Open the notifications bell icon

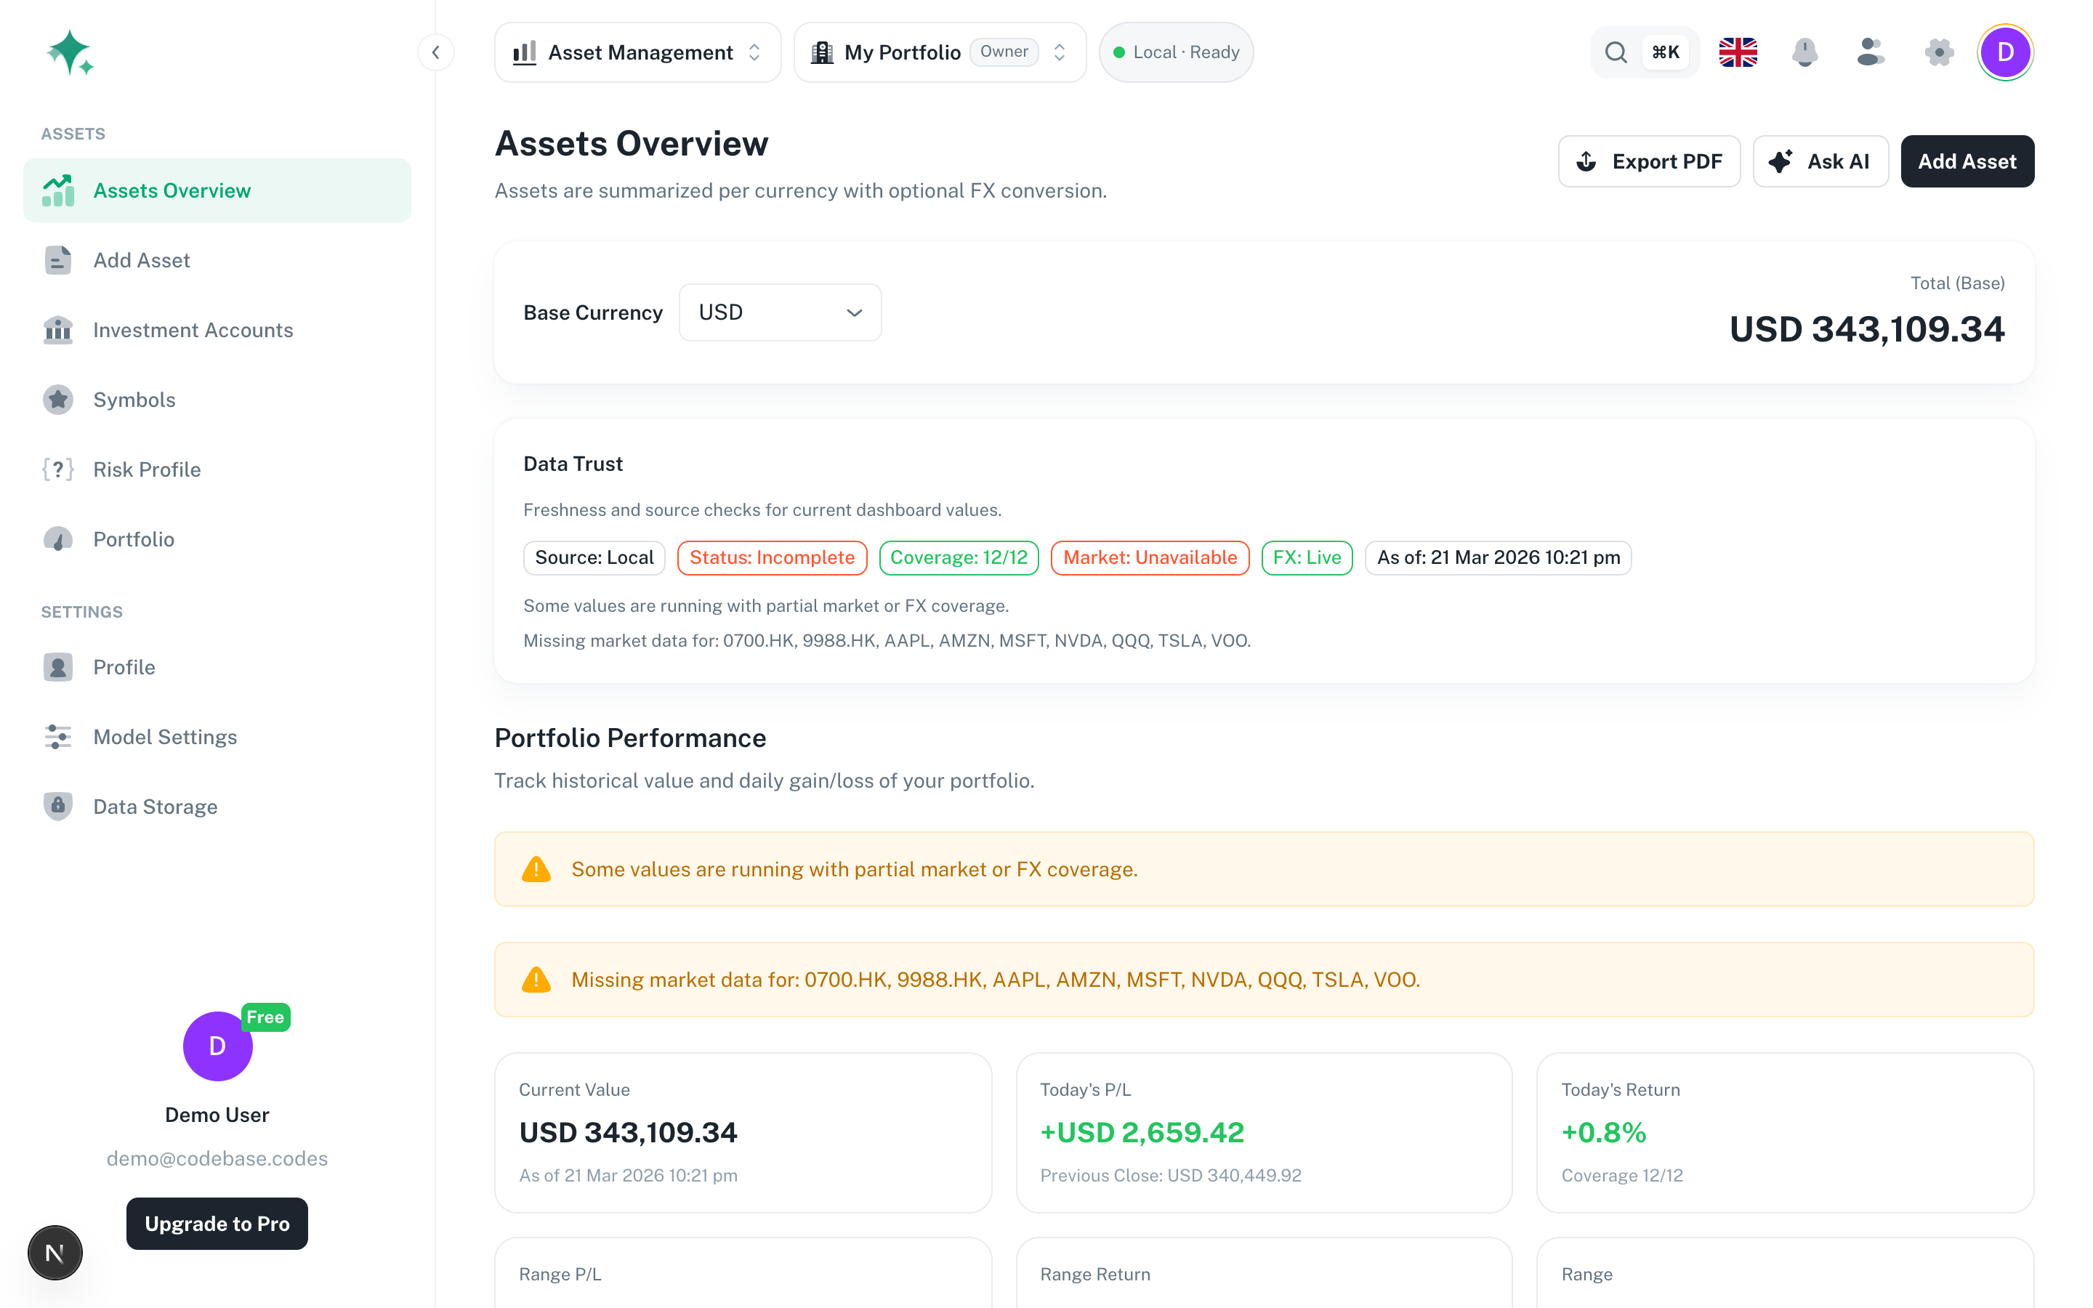click(1805, 52)
